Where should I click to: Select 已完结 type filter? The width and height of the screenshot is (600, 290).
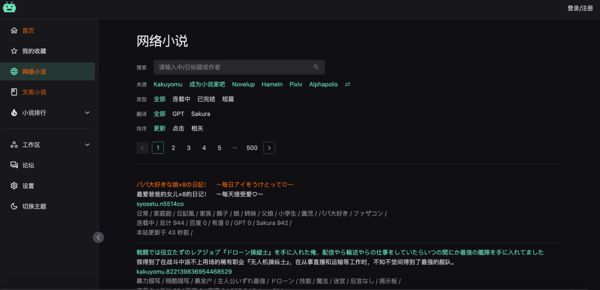(206, 99)
